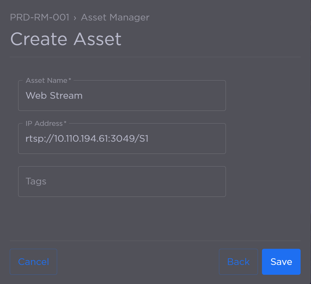Click the Tags field placeholder text

point(36,181)
